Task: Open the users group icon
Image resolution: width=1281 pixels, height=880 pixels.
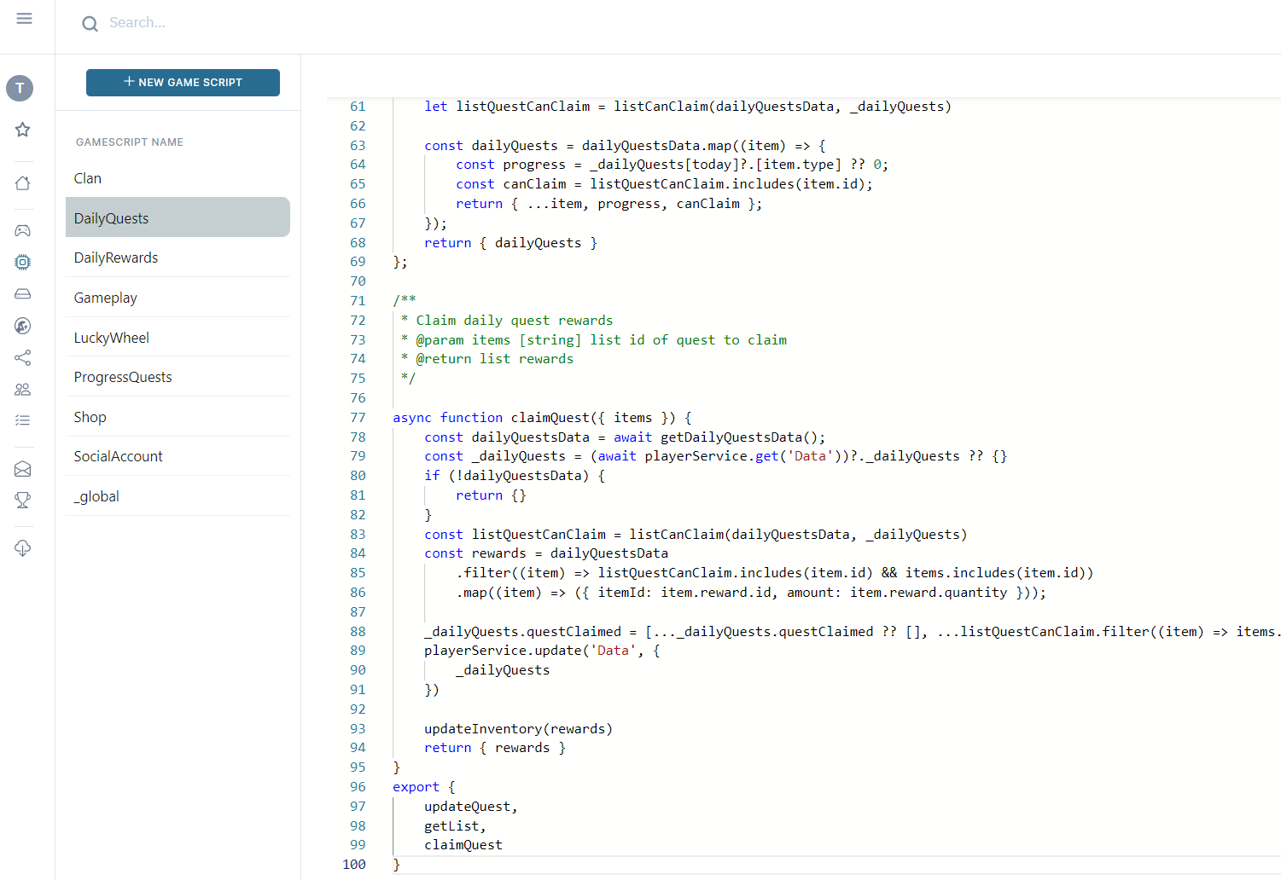Action: tap(23, 389)
